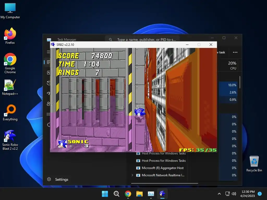Image resolution: width=267 pixels, height=200 pixels.
Task: Click the search magnifier in Task Manager
Action: click(x=110, y=40)
